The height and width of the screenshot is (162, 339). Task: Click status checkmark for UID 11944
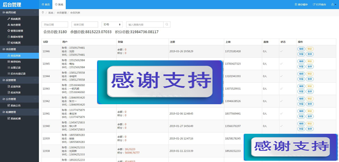click(281, 76)
